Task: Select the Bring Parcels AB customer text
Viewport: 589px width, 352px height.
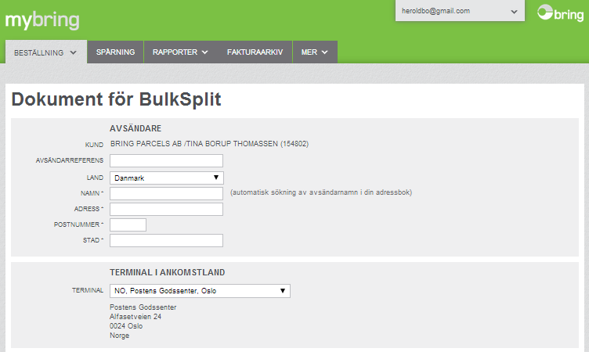Action: [x=210, y=144]
